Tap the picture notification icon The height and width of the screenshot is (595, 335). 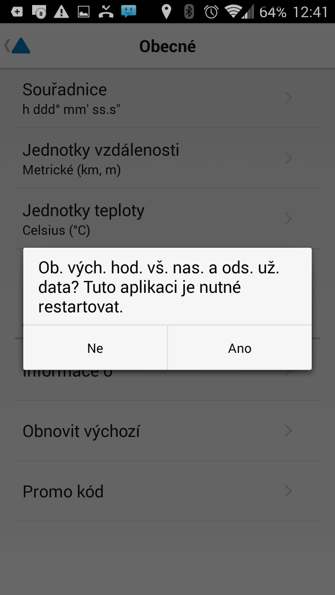pyautogui.click(x=84, y=12)
